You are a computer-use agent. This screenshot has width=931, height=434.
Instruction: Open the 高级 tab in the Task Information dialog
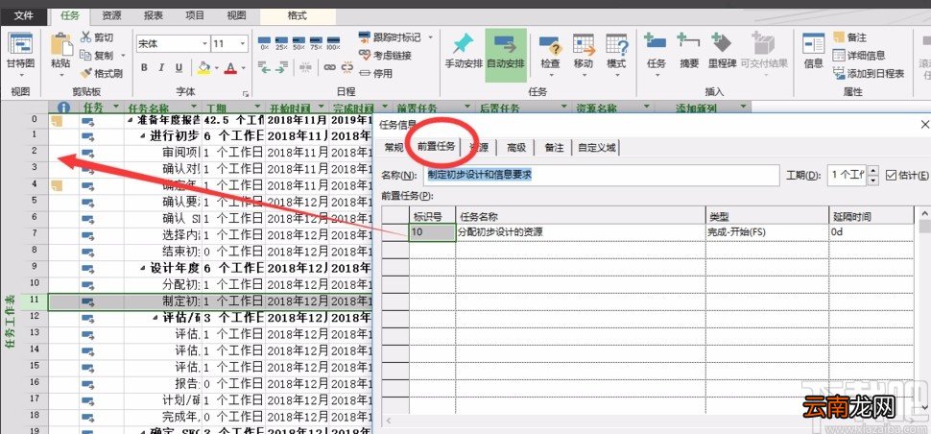(516, 147)
